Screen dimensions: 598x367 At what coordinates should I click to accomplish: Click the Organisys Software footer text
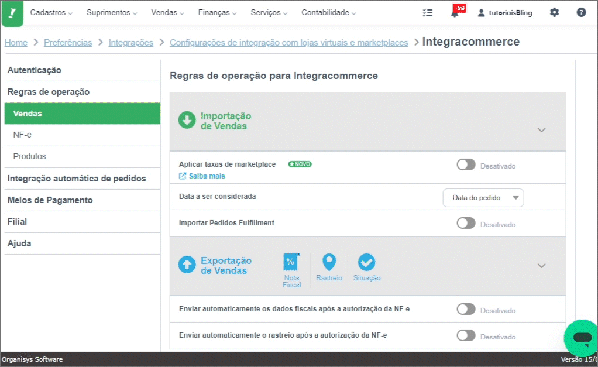point(32,359)
